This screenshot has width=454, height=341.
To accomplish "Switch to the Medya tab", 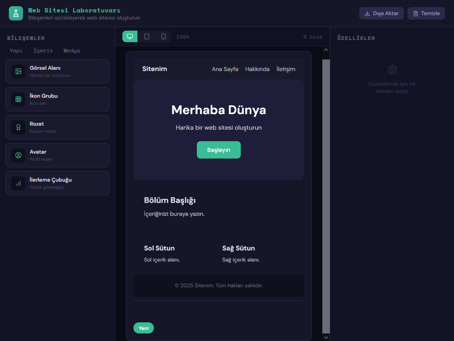I will tap(72, 51).
